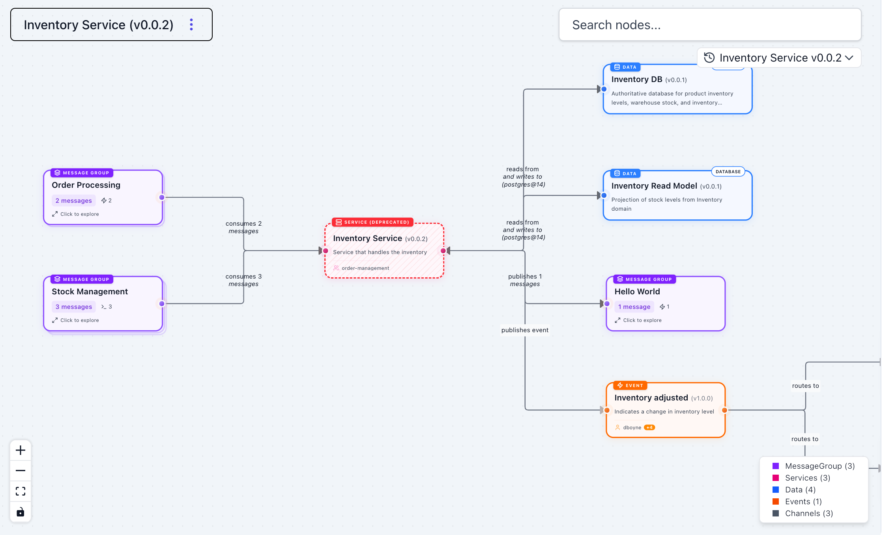Click the 1 message badge in Hello World
This screenshot has height=535, width=883.
[634, 307]
